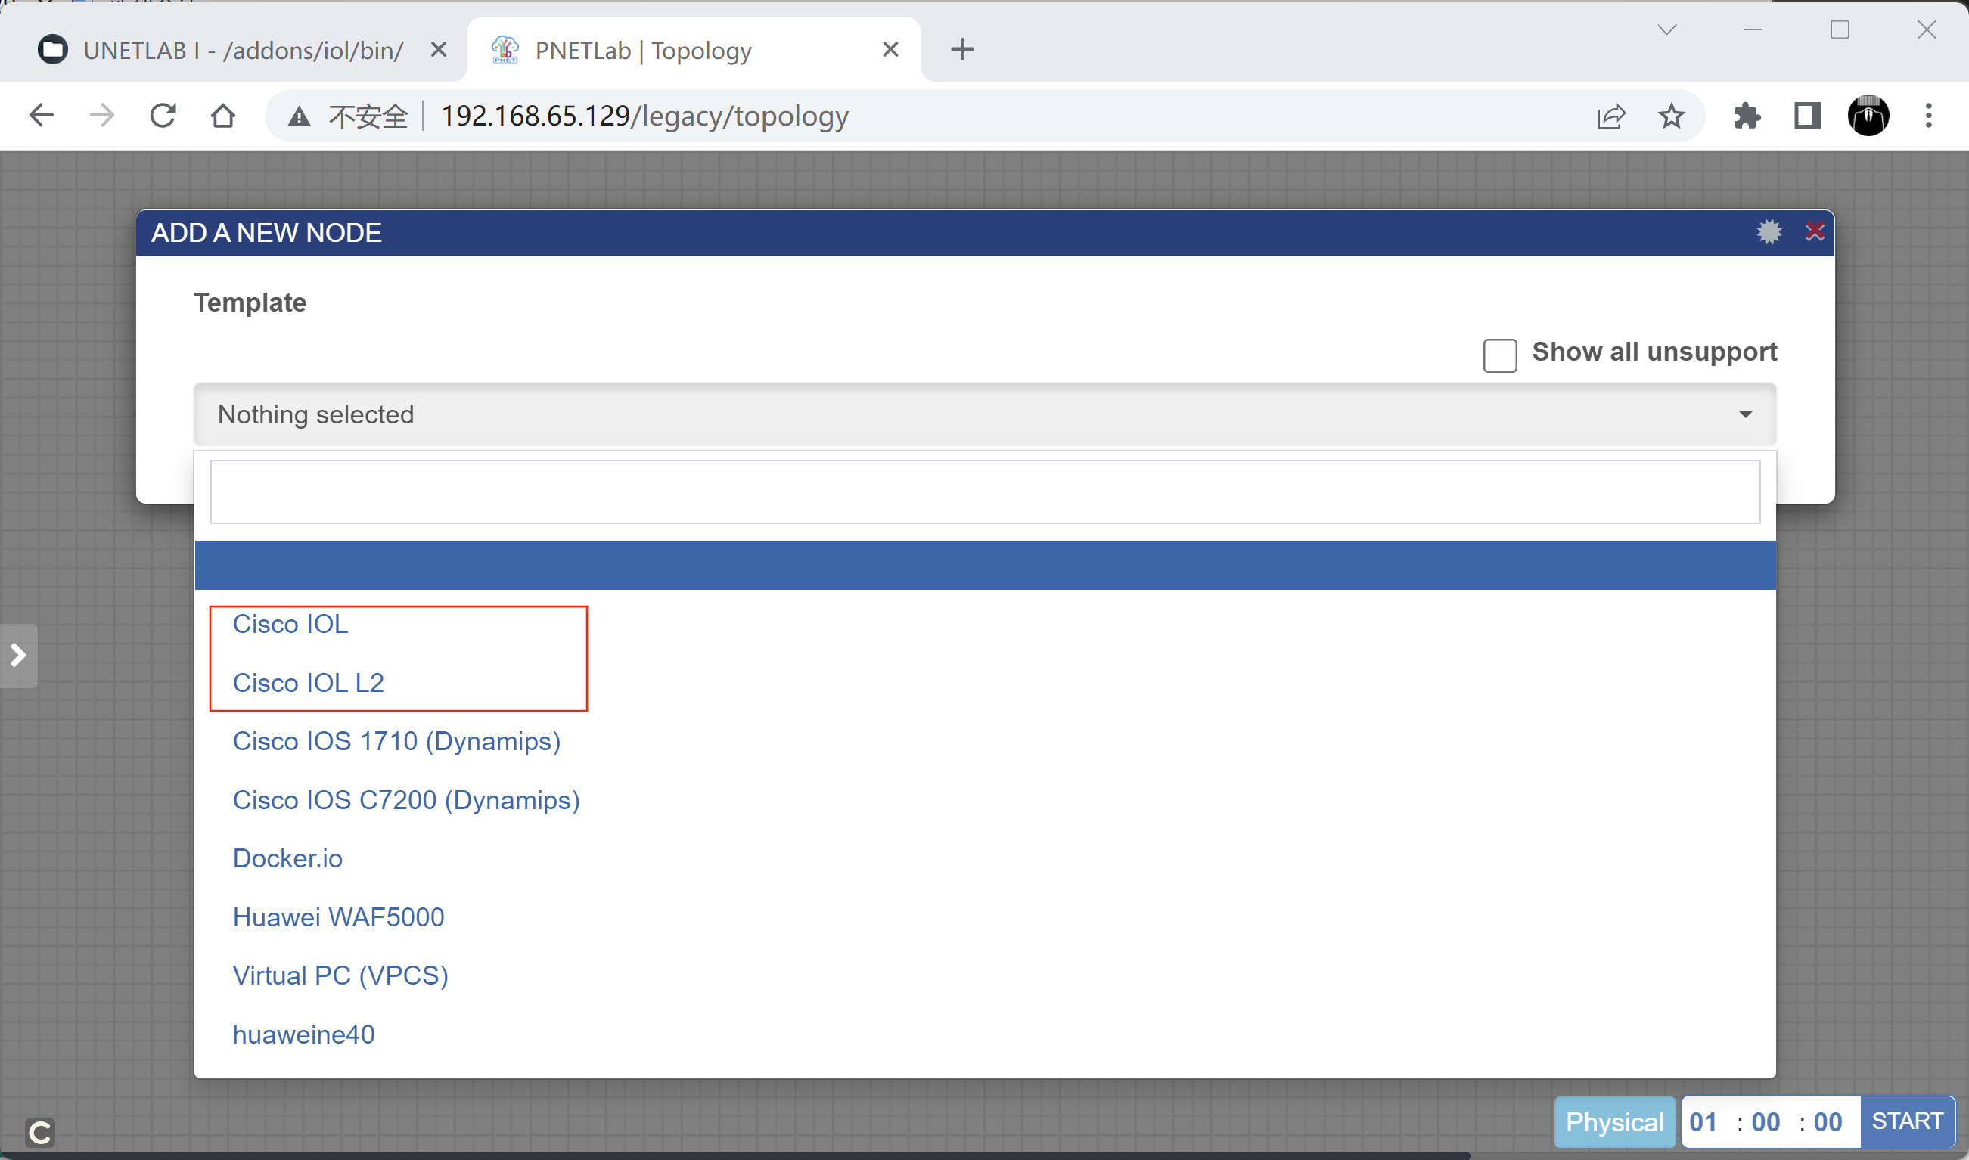This screenshot has width=1969, height=1160.
Task: Switch to the UNETLAB addons tab
Action: (243, 50)
